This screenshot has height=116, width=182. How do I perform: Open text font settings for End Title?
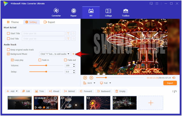tap(68, 39)
